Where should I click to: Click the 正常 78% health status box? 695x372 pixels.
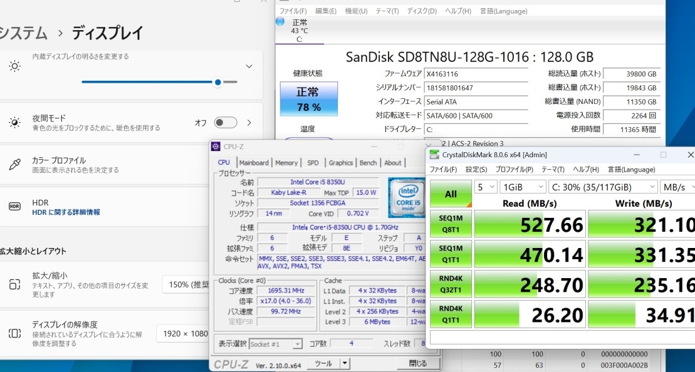308,99
